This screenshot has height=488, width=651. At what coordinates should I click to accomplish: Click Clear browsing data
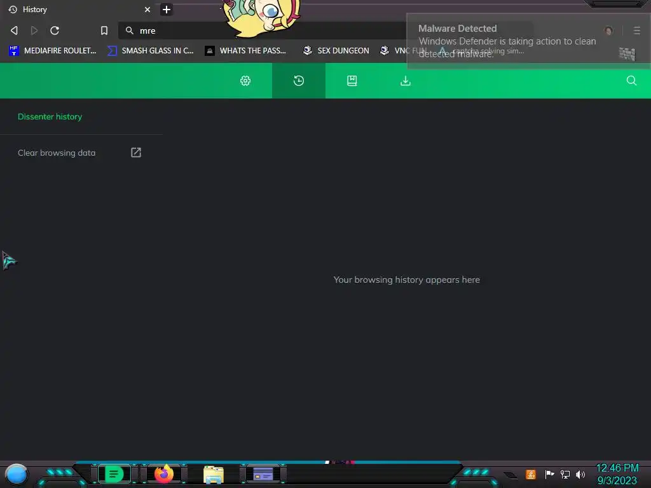[x=57, y=152]
